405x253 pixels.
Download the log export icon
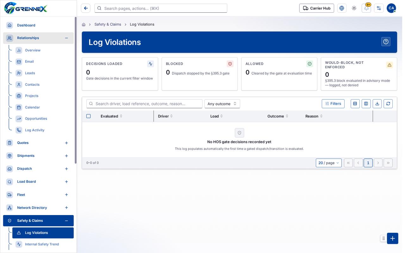(377, 104)
